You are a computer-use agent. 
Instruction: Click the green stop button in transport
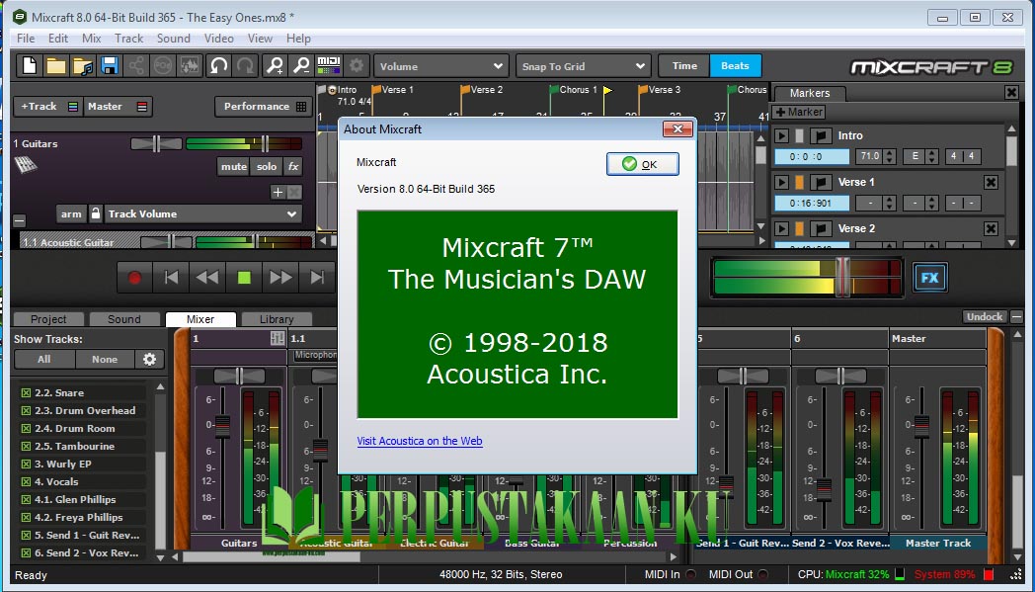244,278
